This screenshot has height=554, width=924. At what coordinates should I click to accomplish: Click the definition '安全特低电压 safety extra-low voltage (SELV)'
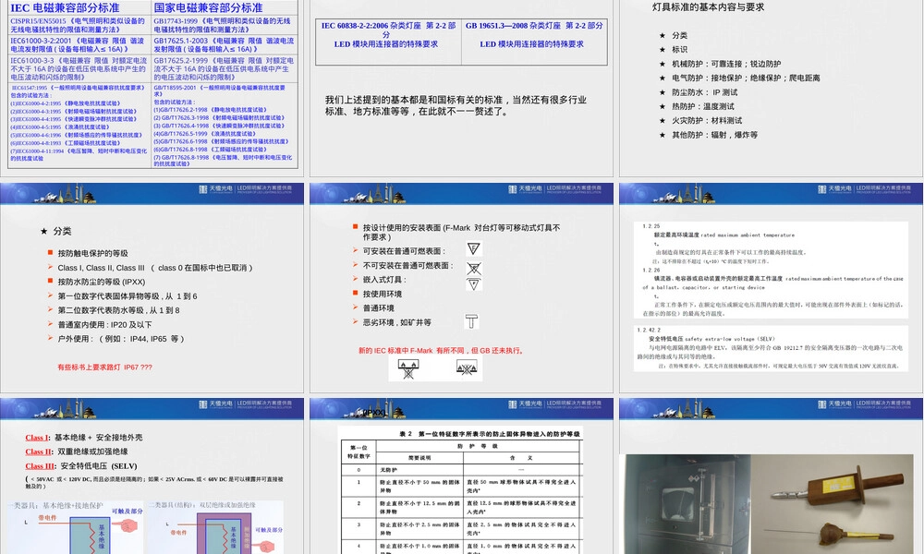(711, 339)
